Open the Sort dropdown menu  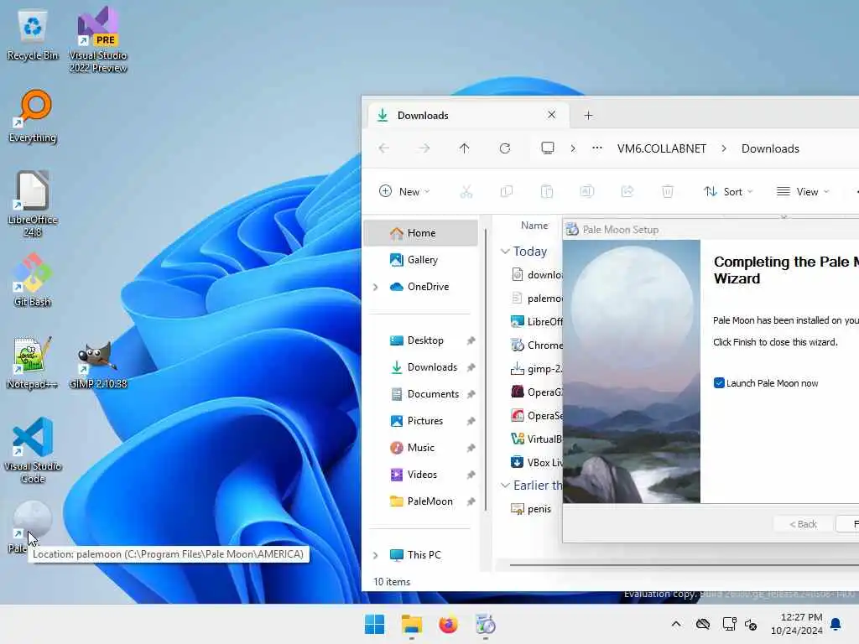(x=729, y=191)
